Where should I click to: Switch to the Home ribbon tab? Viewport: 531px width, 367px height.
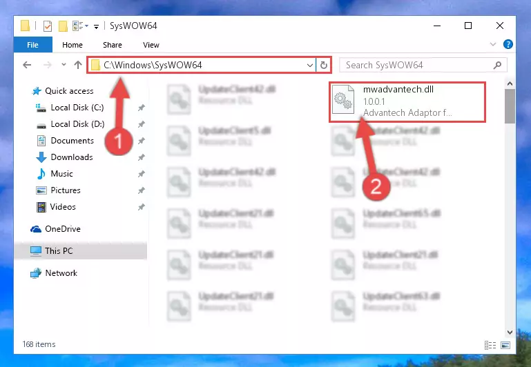[x=72, y=45]
